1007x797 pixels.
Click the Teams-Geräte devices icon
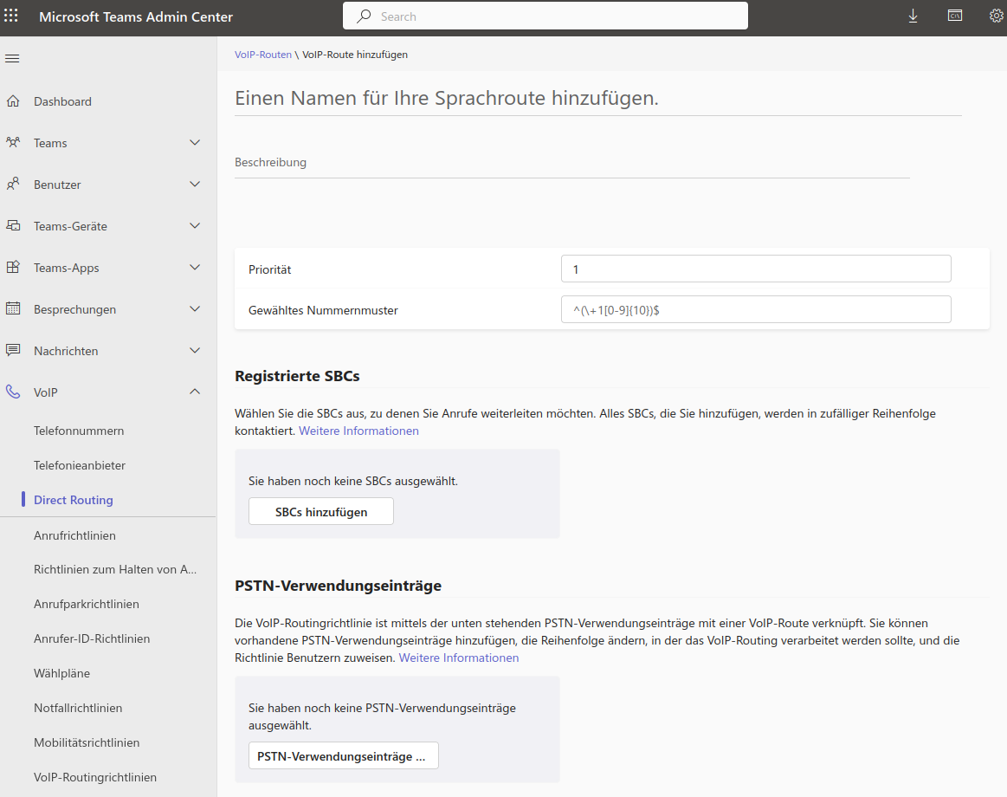(x=13, y=226)
